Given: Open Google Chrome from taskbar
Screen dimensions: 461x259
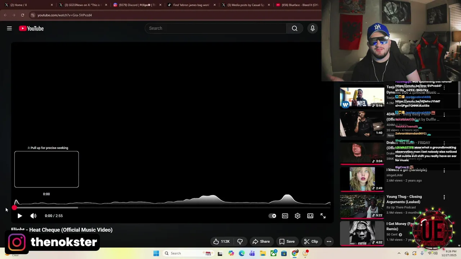Looking at the screenshot, I should click(x=295, y=253).
